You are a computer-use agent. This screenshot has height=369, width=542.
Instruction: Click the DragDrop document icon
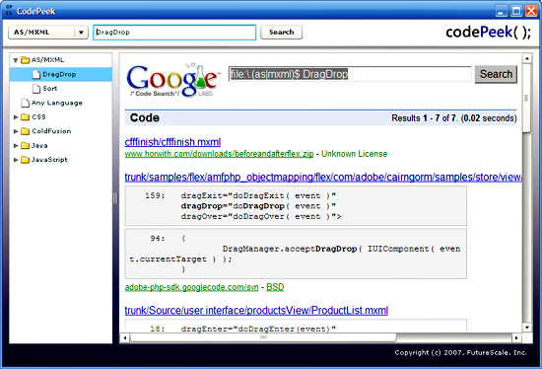coord(36,74)
